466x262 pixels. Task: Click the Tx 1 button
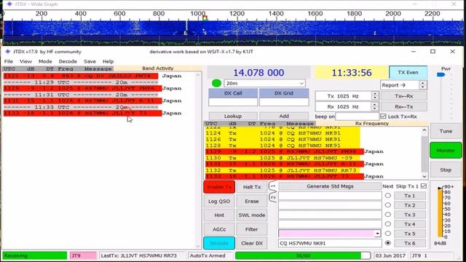coord(410,196)
